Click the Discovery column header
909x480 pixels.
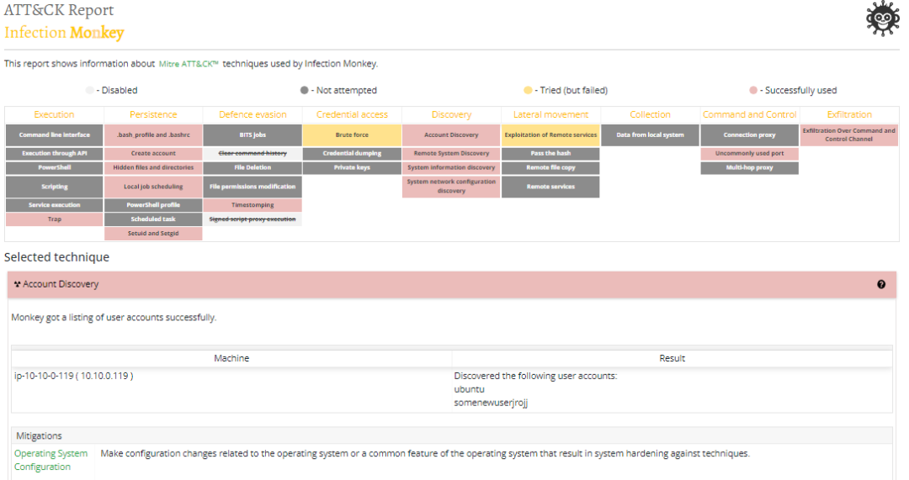451,114
